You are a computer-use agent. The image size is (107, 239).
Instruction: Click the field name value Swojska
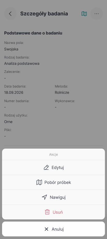point(11,49)
